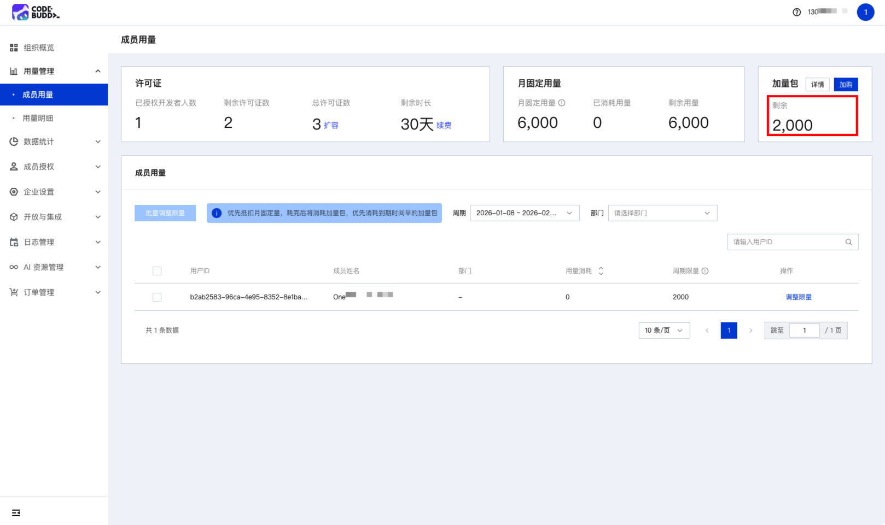Click the 加购 button
The height and width of the screenshot is (525, 885).
(846, 85)
